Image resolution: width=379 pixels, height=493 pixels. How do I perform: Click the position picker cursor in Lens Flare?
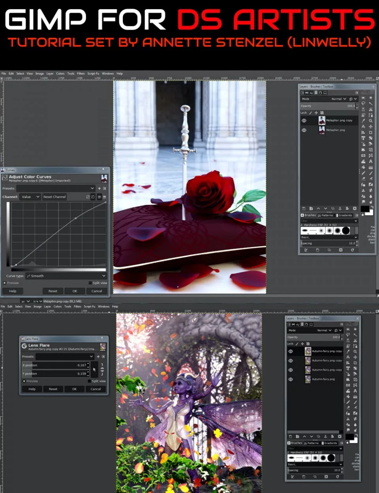click(94, 370)
